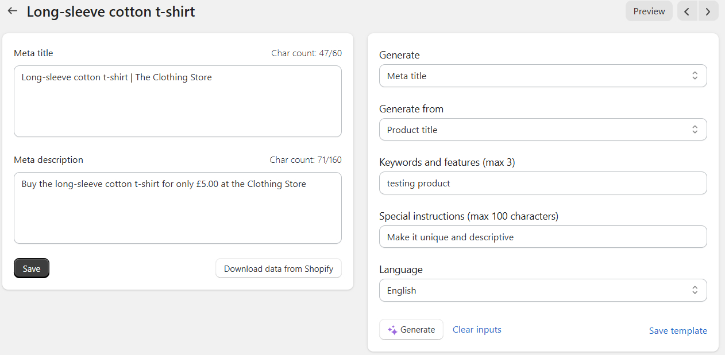This screenshot has height=355, width=725.
Task: Go to next product with right chevron
Action: pos(708,11)
